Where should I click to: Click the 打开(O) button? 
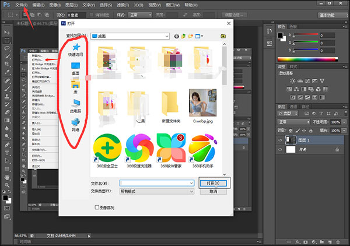[213, 182]
